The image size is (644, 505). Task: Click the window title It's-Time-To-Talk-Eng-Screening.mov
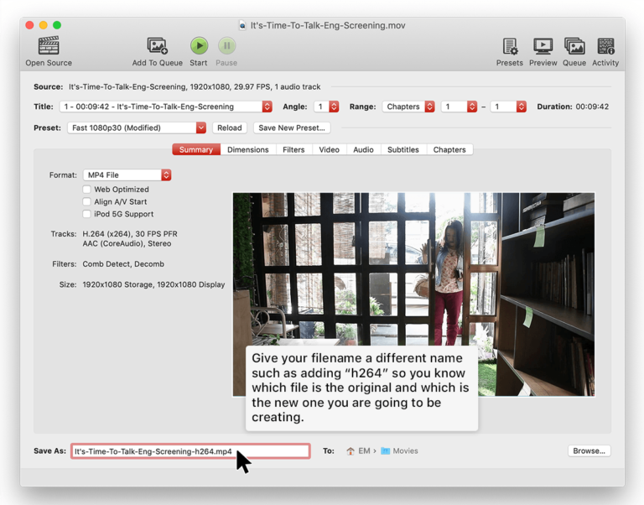(328, 25)
